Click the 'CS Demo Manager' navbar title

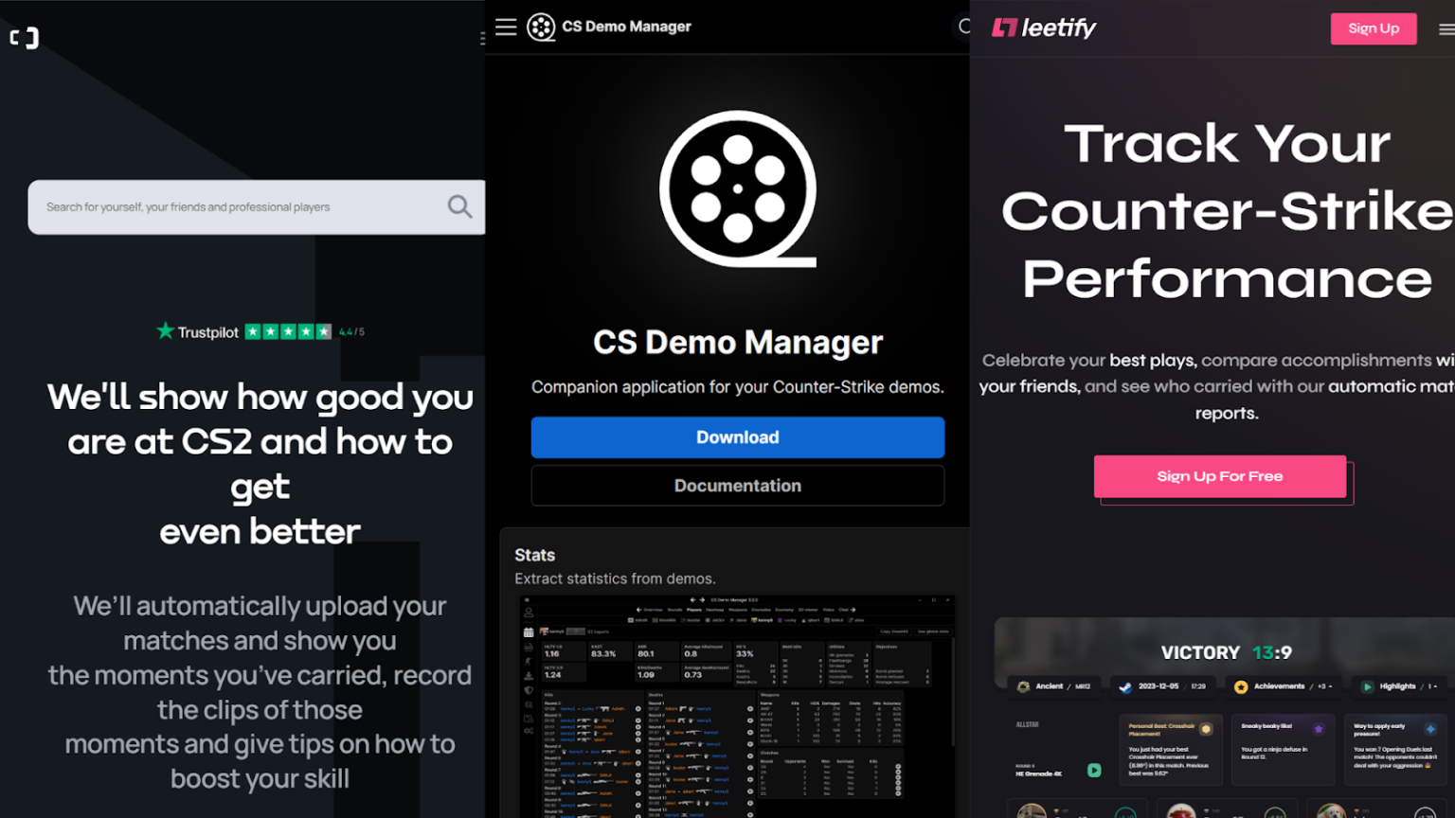click(626, 27)
